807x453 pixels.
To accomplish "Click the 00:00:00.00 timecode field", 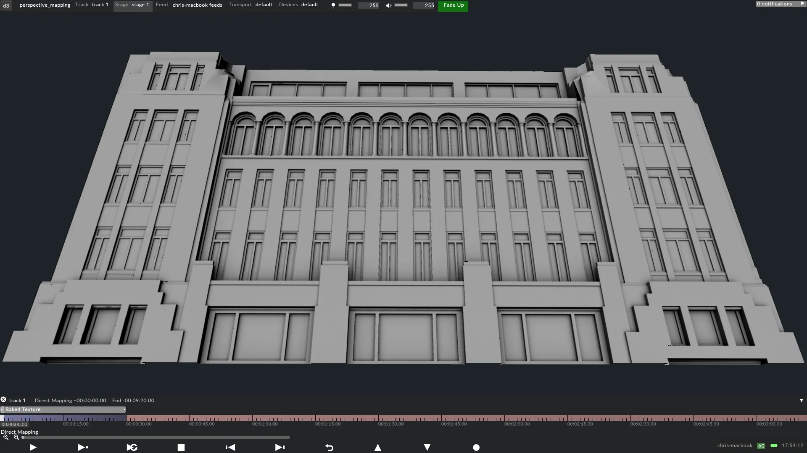I will tap(13, 424).
